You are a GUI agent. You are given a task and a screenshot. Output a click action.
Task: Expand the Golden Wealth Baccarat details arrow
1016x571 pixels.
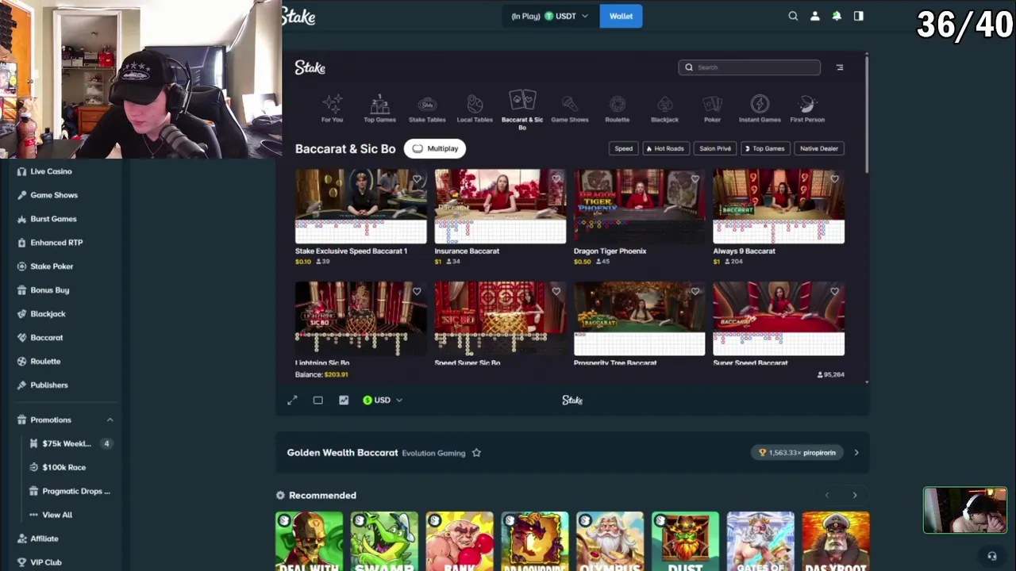(x=856, y=453)
